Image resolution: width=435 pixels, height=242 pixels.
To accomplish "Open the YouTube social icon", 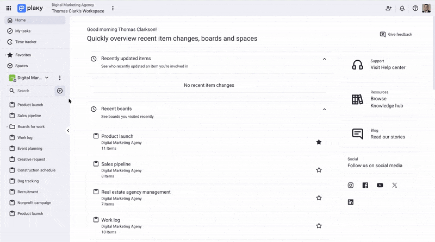I will point(380,185).
